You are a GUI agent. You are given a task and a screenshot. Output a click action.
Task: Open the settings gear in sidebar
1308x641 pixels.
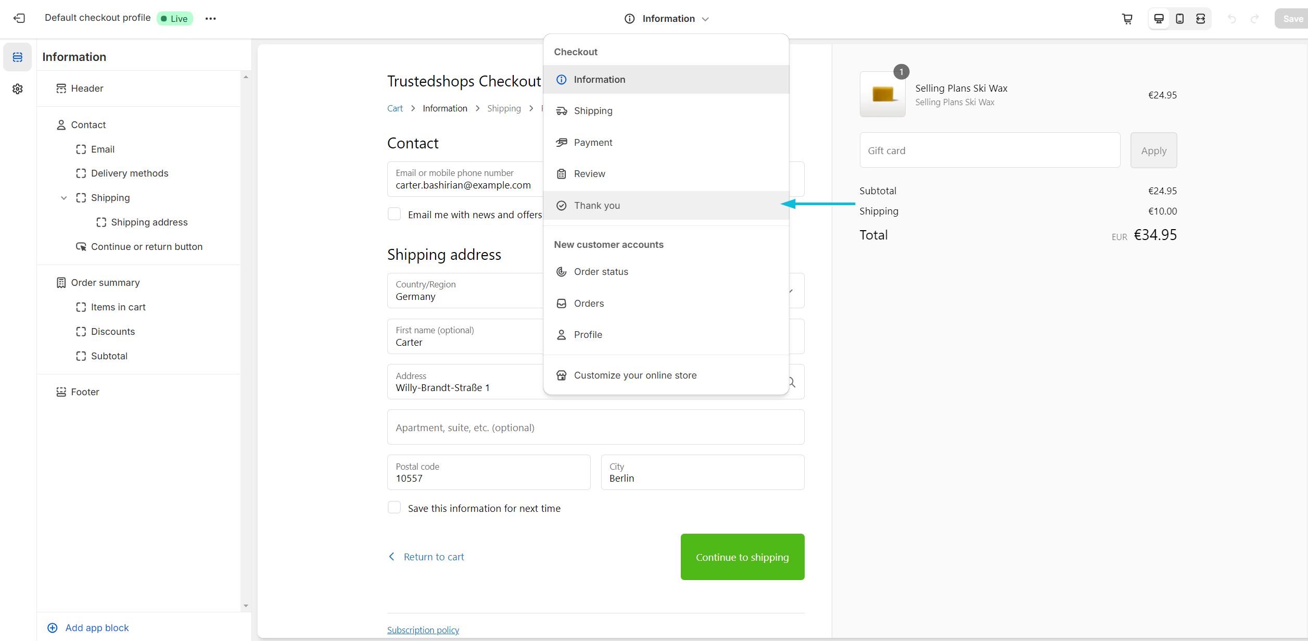click(18, 89)
